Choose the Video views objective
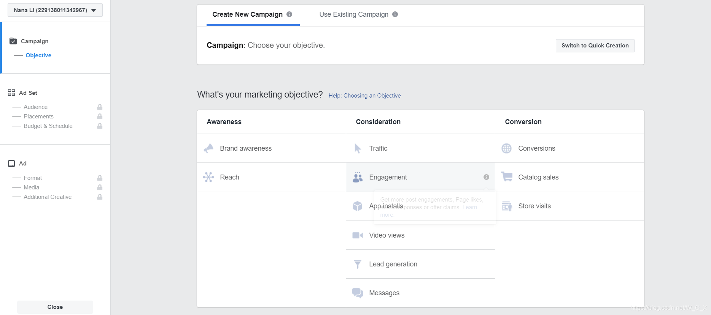Screen dimensions: 711x315 (420, 235)
